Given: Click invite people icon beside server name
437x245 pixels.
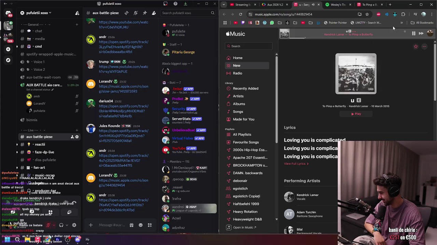Looking at the screenshot, I should tap(77, 13).
